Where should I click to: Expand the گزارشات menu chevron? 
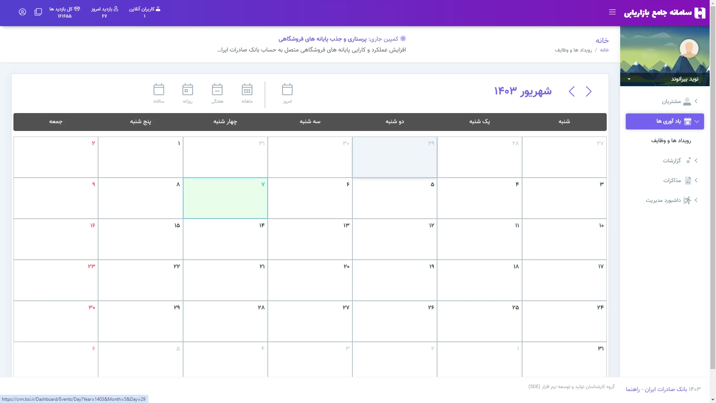point(696,160)
